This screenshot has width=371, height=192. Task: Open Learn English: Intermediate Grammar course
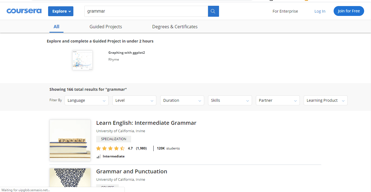pyautogui.click(x=146, y=123)
